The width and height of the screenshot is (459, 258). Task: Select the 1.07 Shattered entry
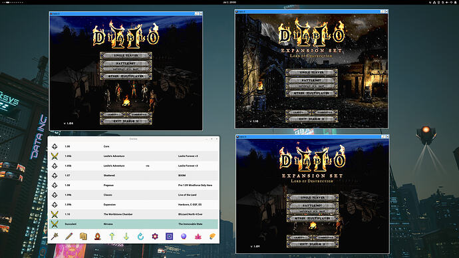[134, 176]
